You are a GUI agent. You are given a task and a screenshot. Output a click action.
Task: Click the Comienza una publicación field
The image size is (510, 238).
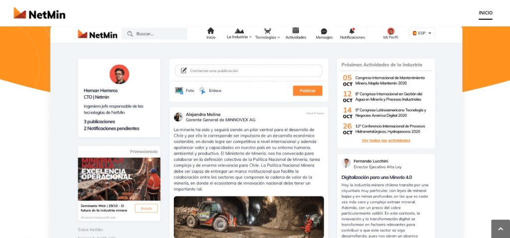tap(249, 71)
